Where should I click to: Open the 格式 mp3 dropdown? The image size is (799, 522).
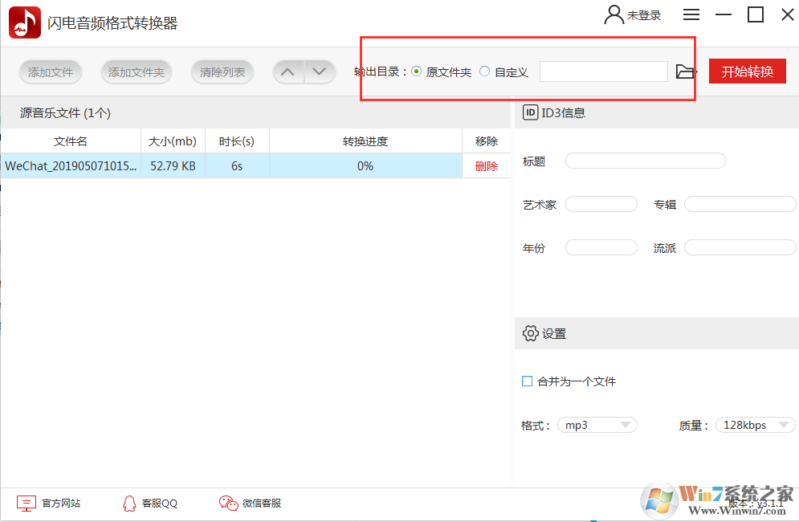597,425
